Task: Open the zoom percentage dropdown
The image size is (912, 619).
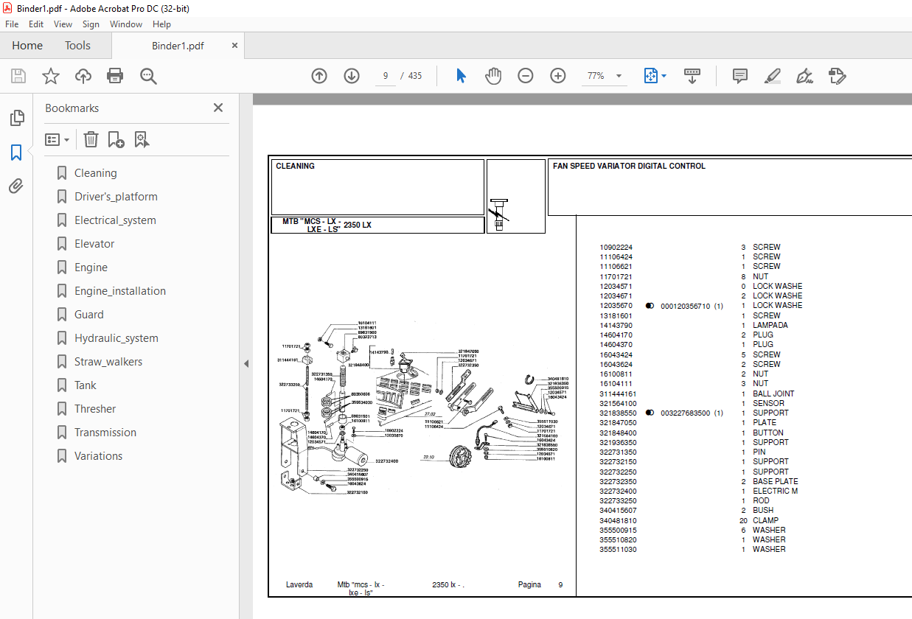Action: (619, 76)
